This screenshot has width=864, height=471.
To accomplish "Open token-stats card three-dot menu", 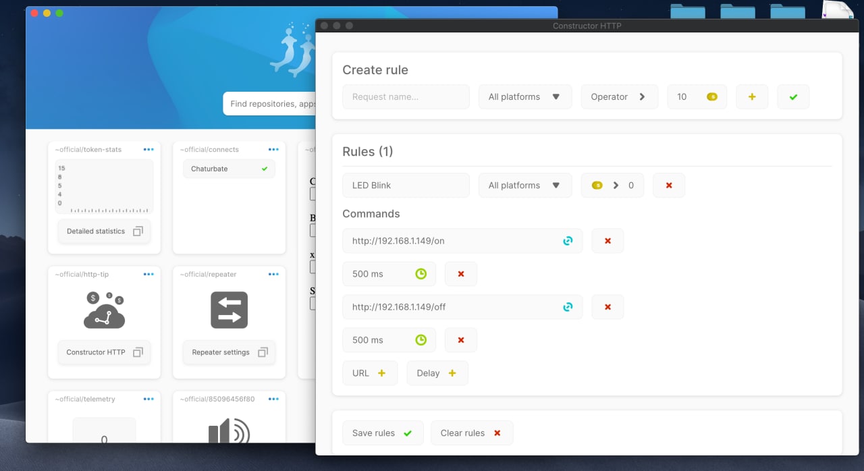I will click(x=148, y=149).
